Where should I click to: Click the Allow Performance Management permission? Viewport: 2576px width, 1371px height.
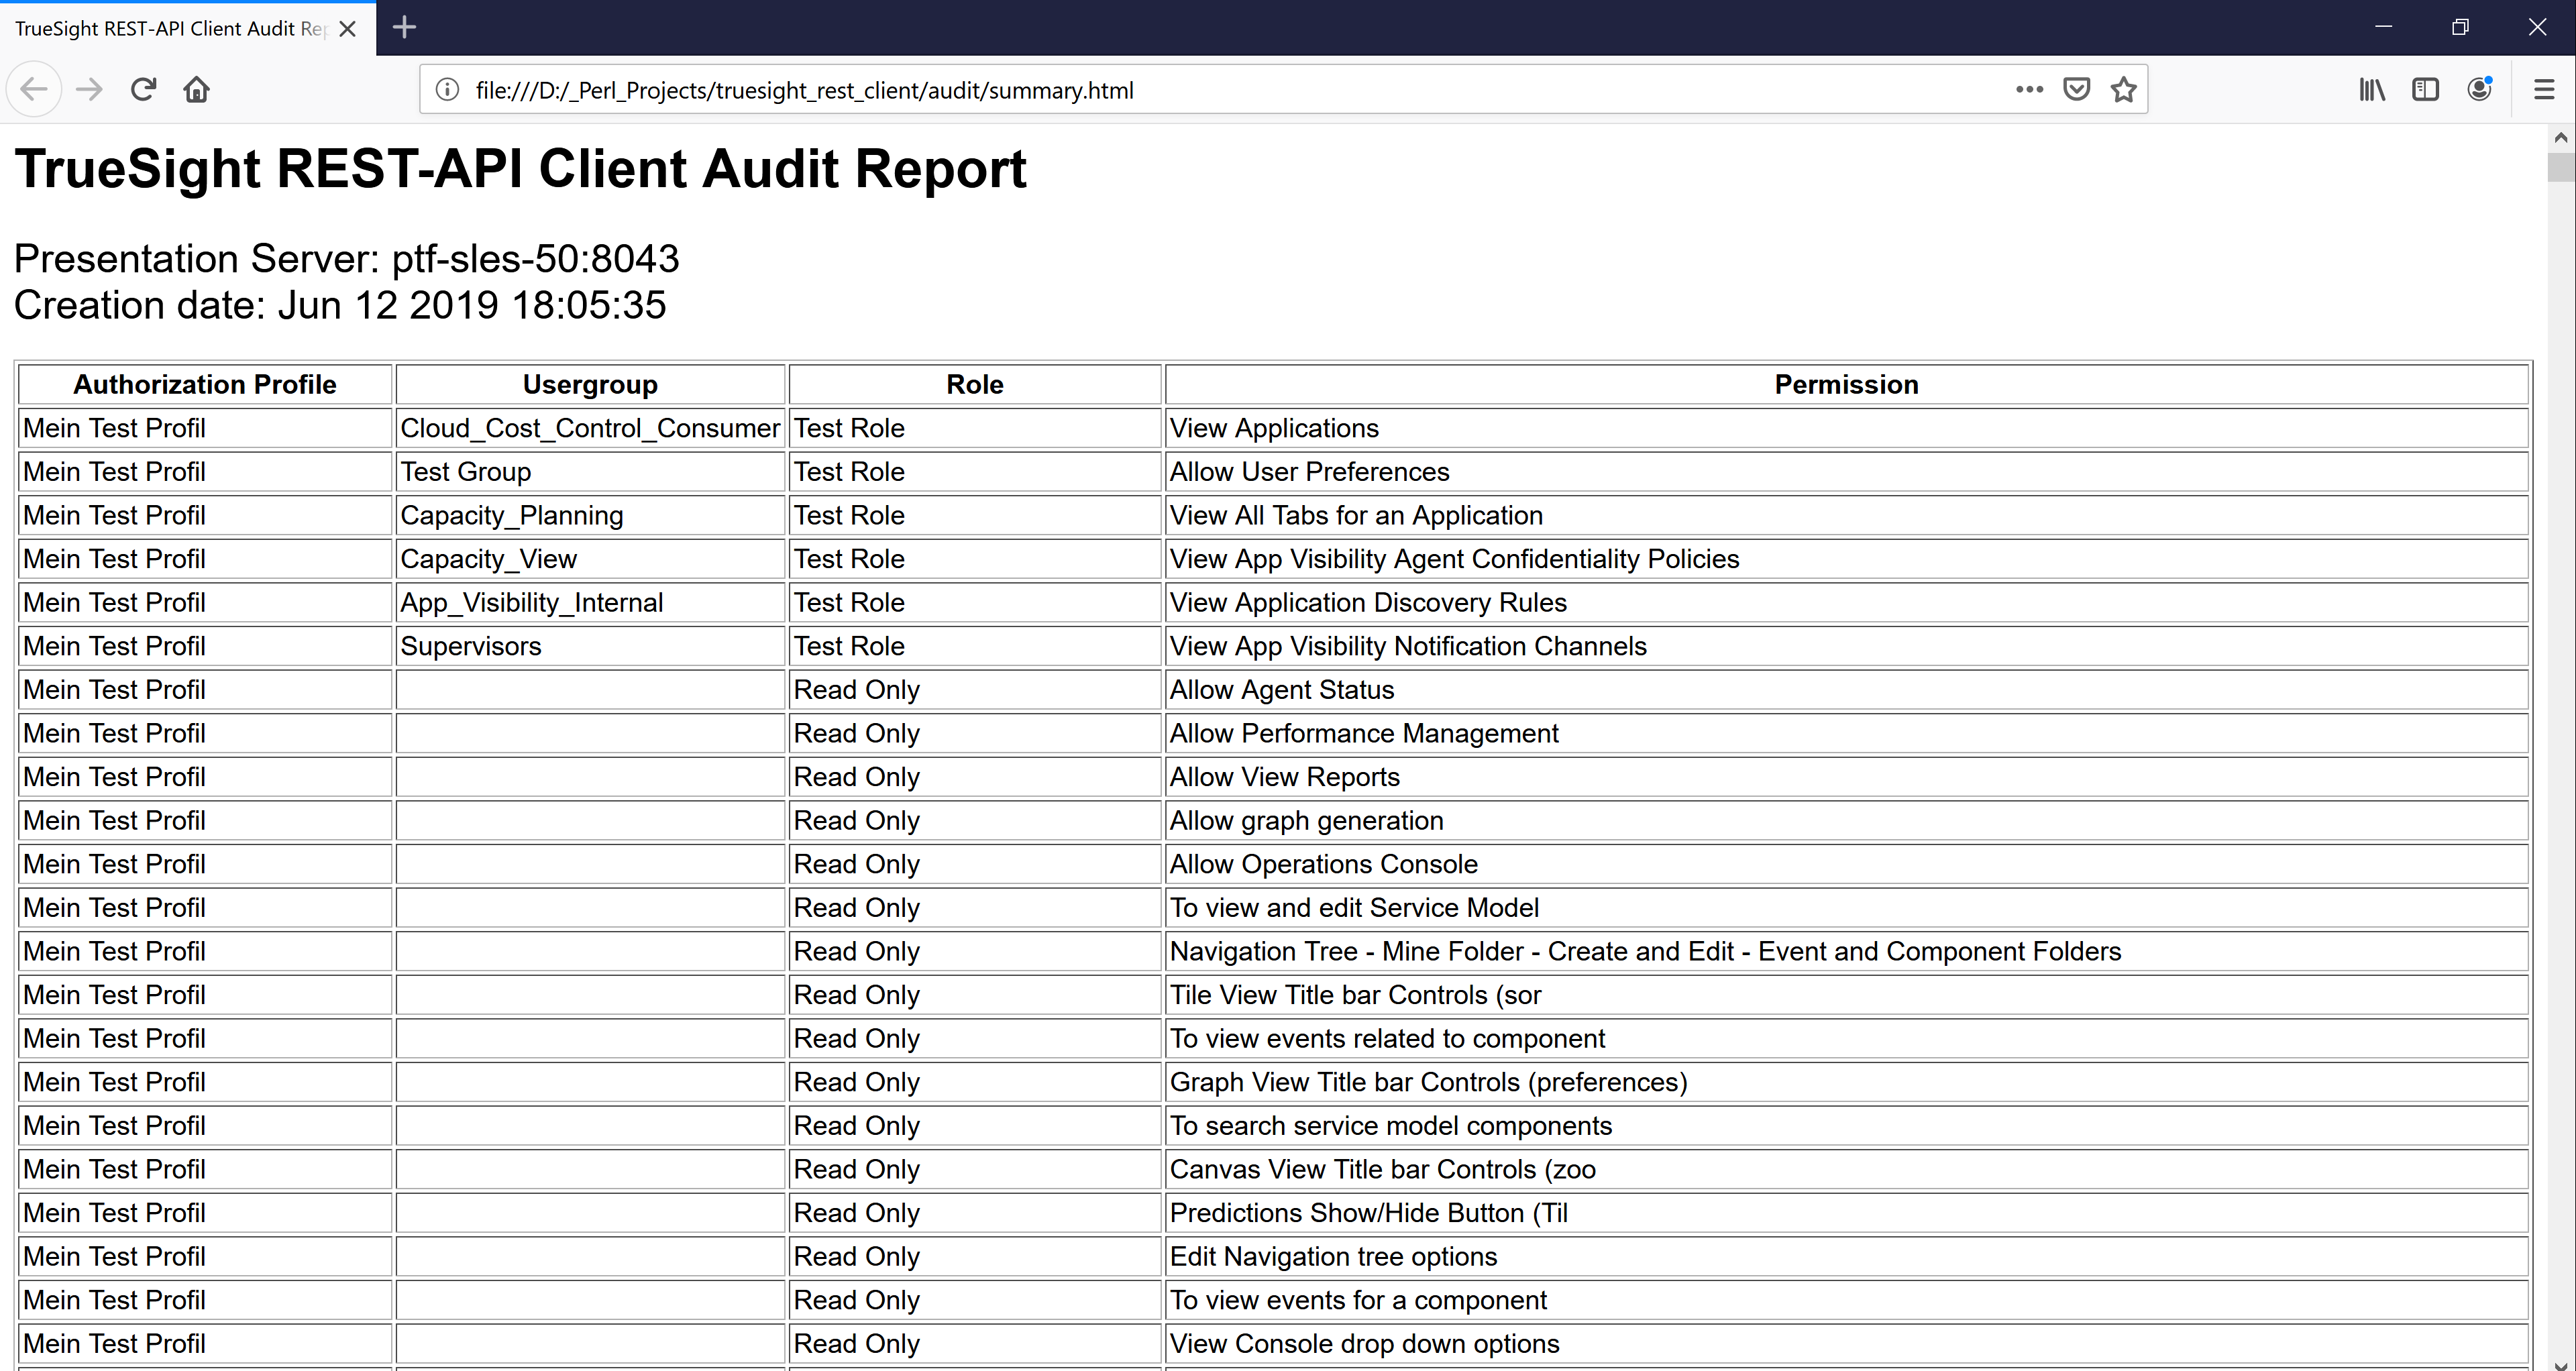point(1846,733)
